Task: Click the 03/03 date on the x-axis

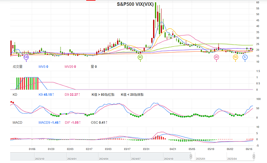Action: coord(108,149)
